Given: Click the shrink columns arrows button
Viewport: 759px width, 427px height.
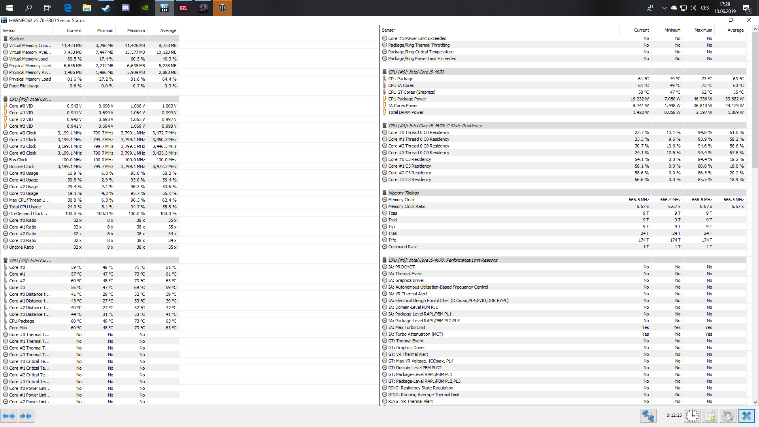Looking at the screenshot, I should coord(26,416).
